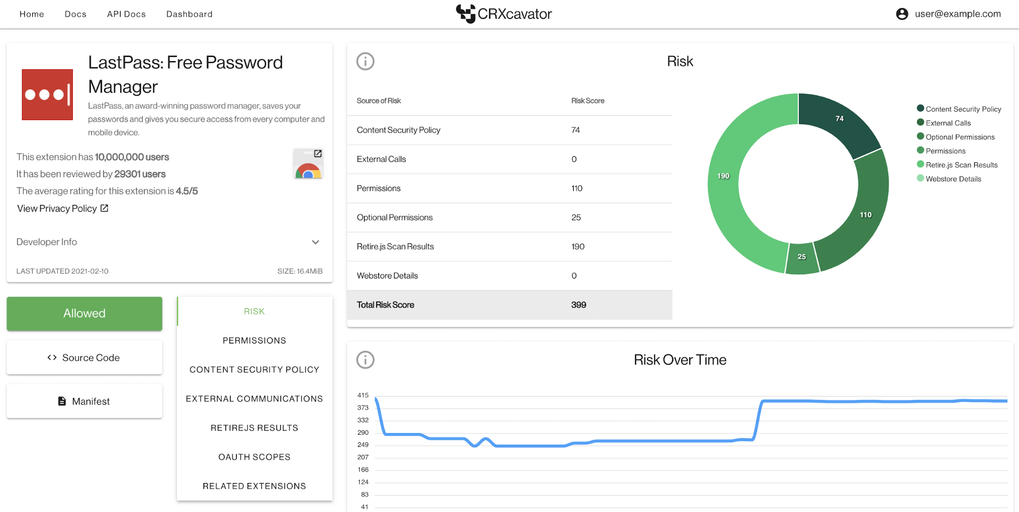Select the Webstore Details table row

click(510, 276)
